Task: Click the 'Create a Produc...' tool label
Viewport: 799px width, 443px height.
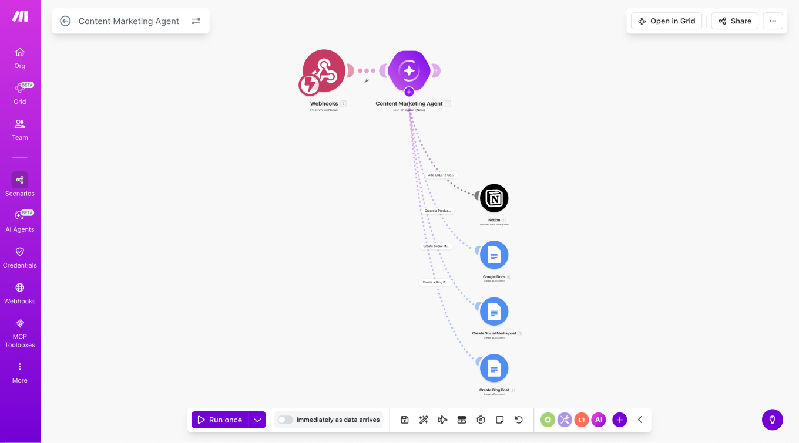Action: pyautogui.click(x=438, y=211)
